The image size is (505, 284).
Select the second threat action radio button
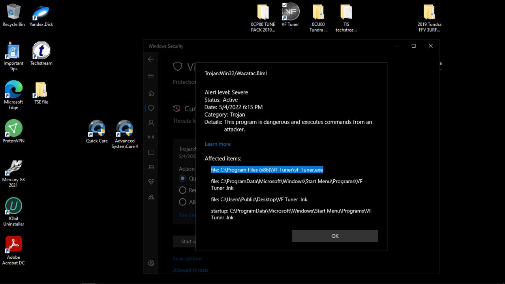182,190
